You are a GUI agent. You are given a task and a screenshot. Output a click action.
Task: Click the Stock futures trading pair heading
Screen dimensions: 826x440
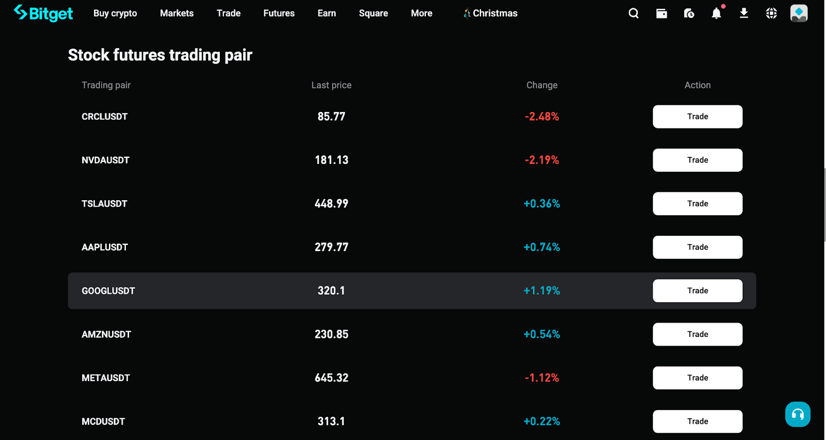click(160, 55)
